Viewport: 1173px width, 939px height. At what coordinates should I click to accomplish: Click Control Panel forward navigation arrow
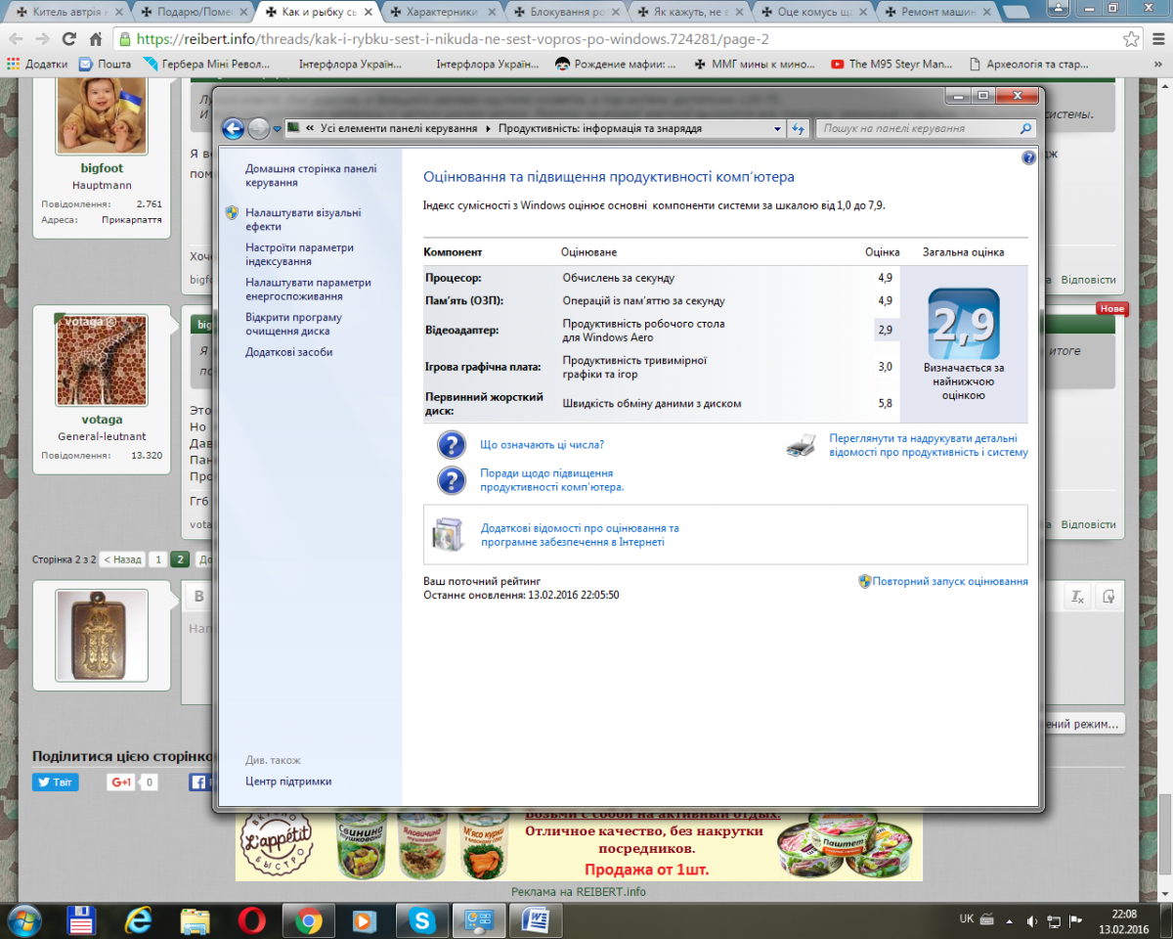point(259,128)
